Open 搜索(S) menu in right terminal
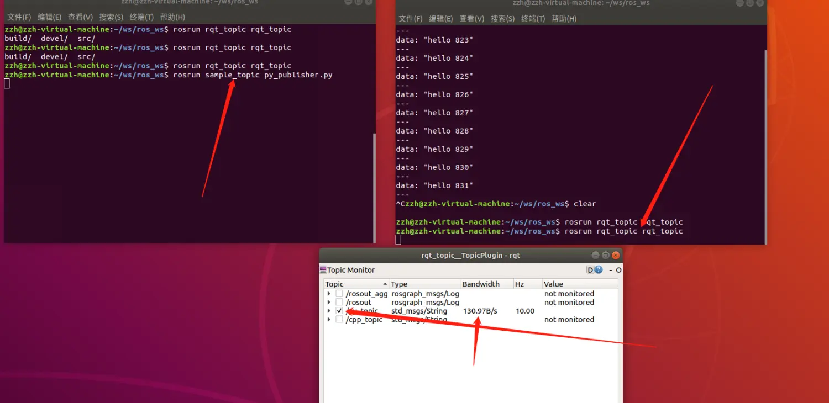Viewport: 829px width, 403px height. (x=502, y=18)
